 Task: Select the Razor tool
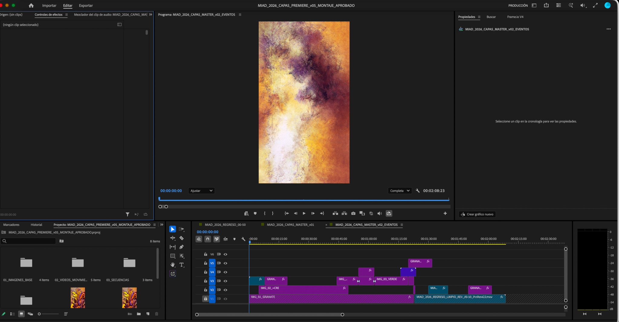pos(181,238)
